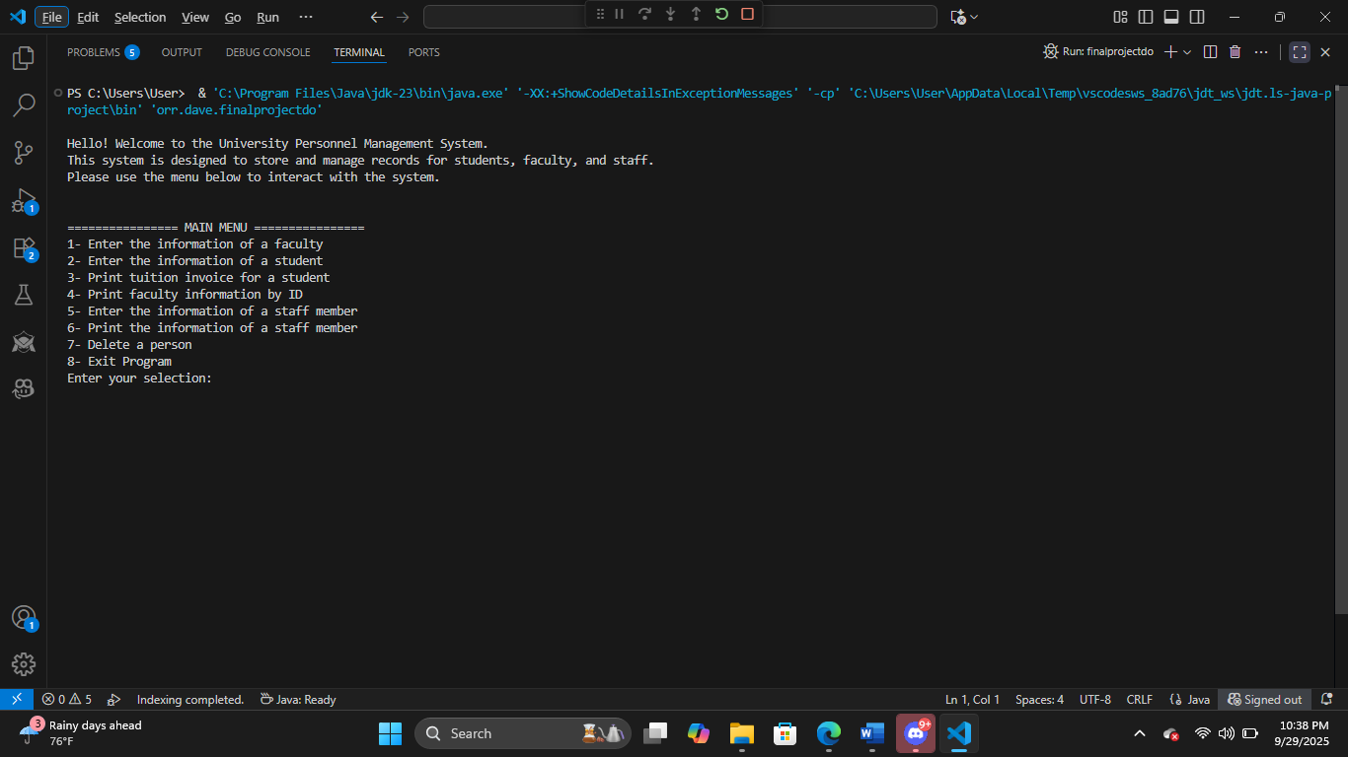This screenshot has height=757, width=1348.
Task: Change file encoding UTF-8
Action: point(1095,699)
